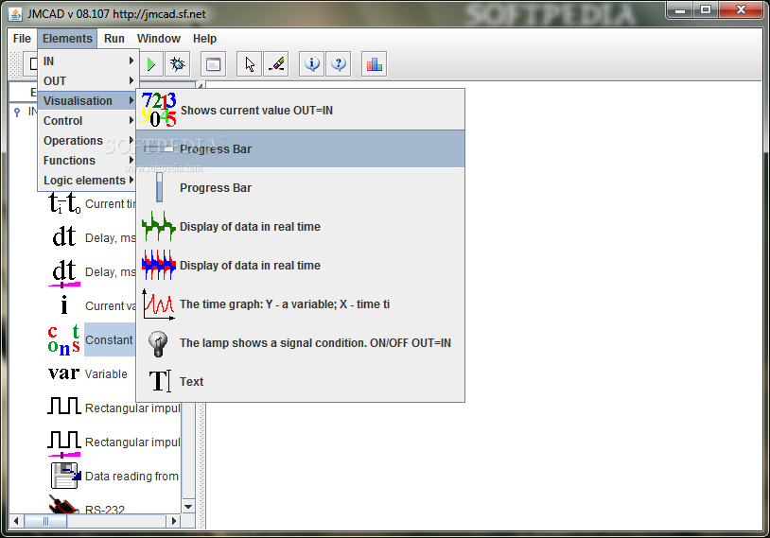Select the eraser highlighter tool icon

point(276,64)
